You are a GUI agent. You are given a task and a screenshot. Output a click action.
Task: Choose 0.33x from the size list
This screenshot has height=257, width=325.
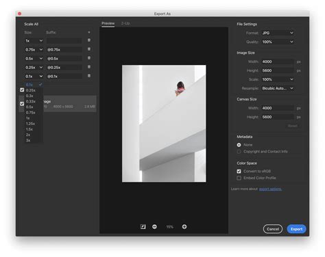[x=34, y=101]
